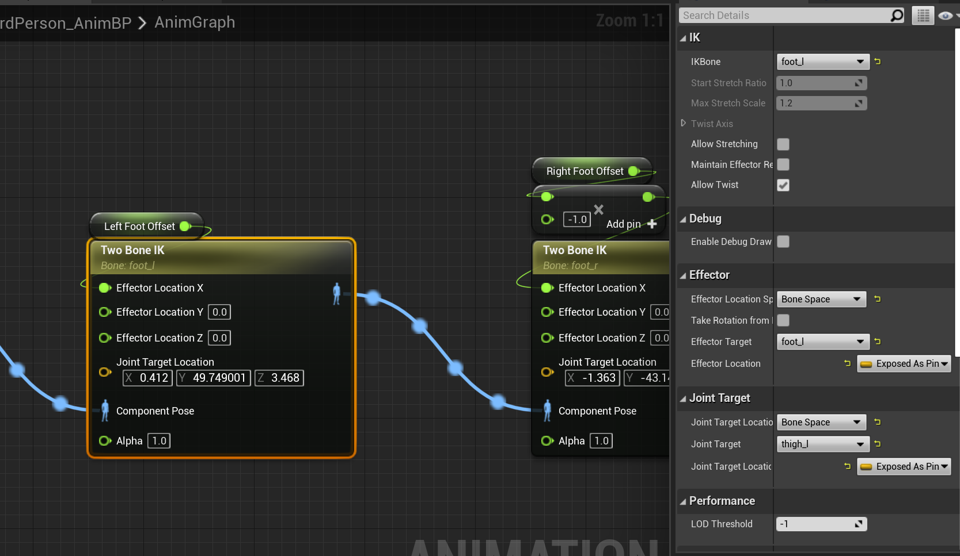Click the AnimBP breadcrumb link
The image size is (960, 556).
[x=66, y=22]
